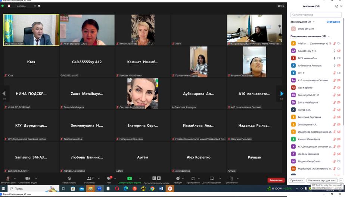Open the Реакции menu

point(178,178)
